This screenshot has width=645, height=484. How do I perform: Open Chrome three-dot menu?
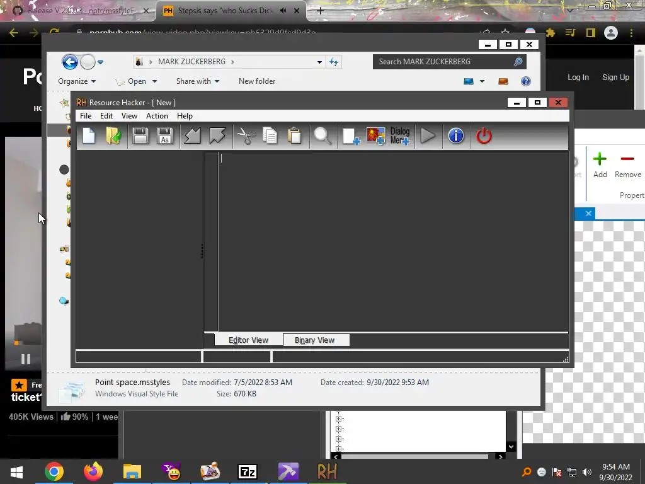coord(631,33)
